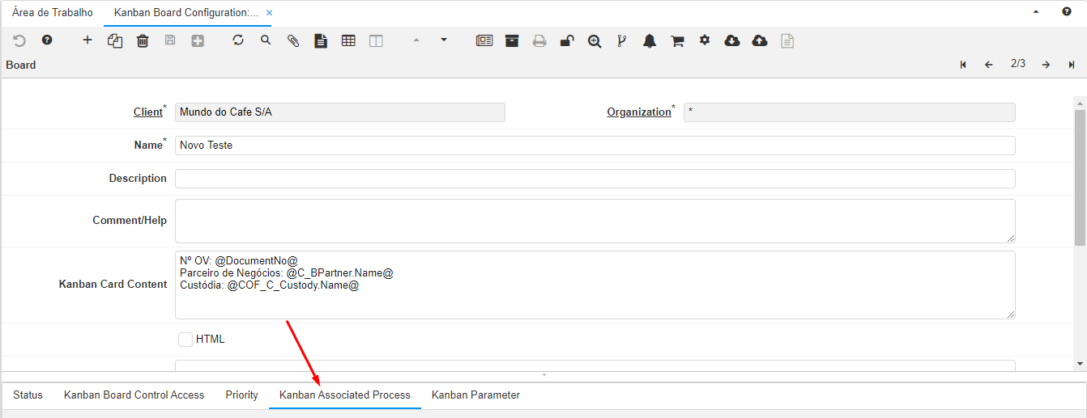Expand the down-arrow detail record toolbar button

[444, 40]
